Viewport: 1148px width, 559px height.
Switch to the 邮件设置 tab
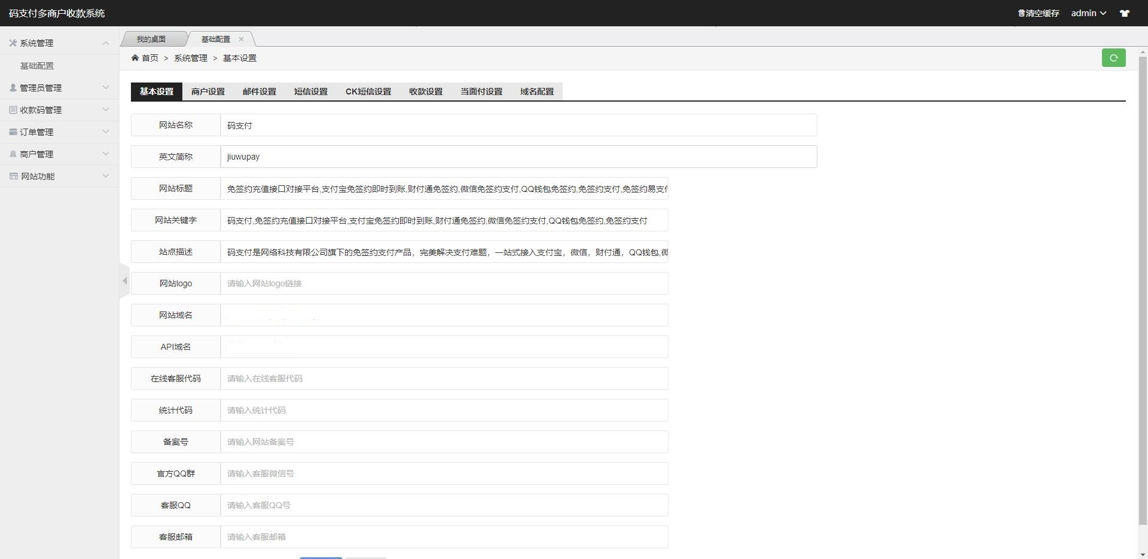tap(259, 91)
